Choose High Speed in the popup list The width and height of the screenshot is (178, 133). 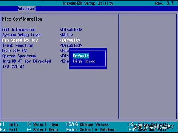(x=84, y=61)
